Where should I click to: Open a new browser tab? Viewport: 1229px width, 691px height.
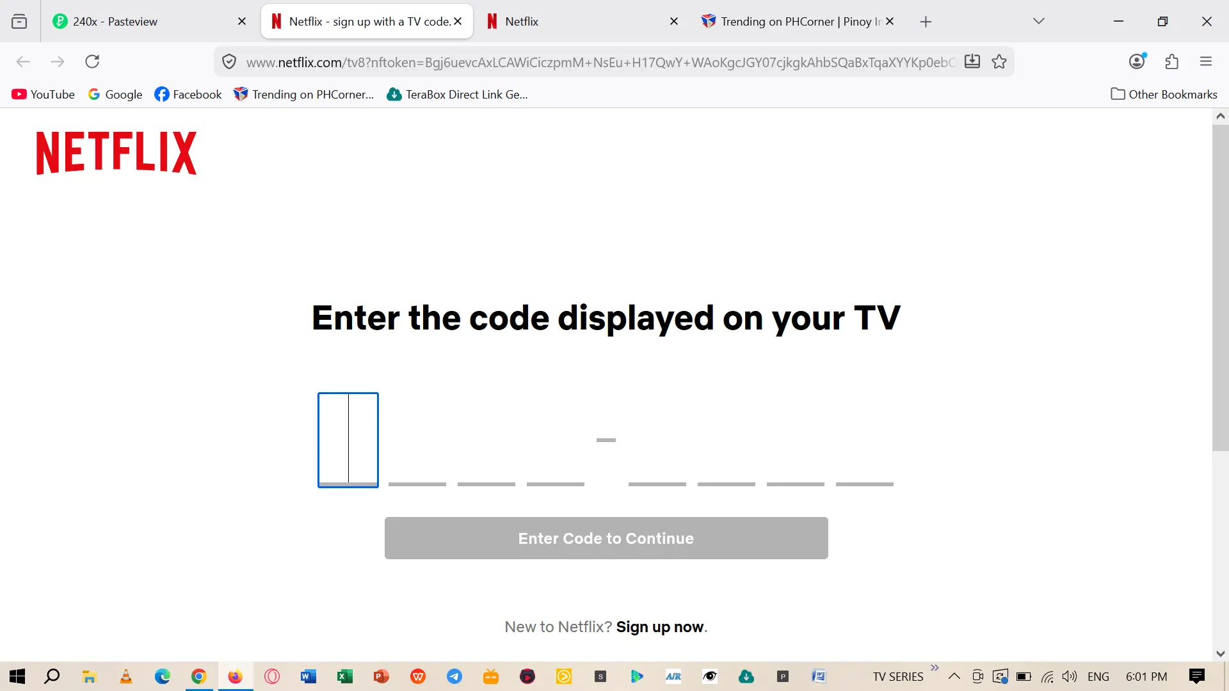pos(926,22)
